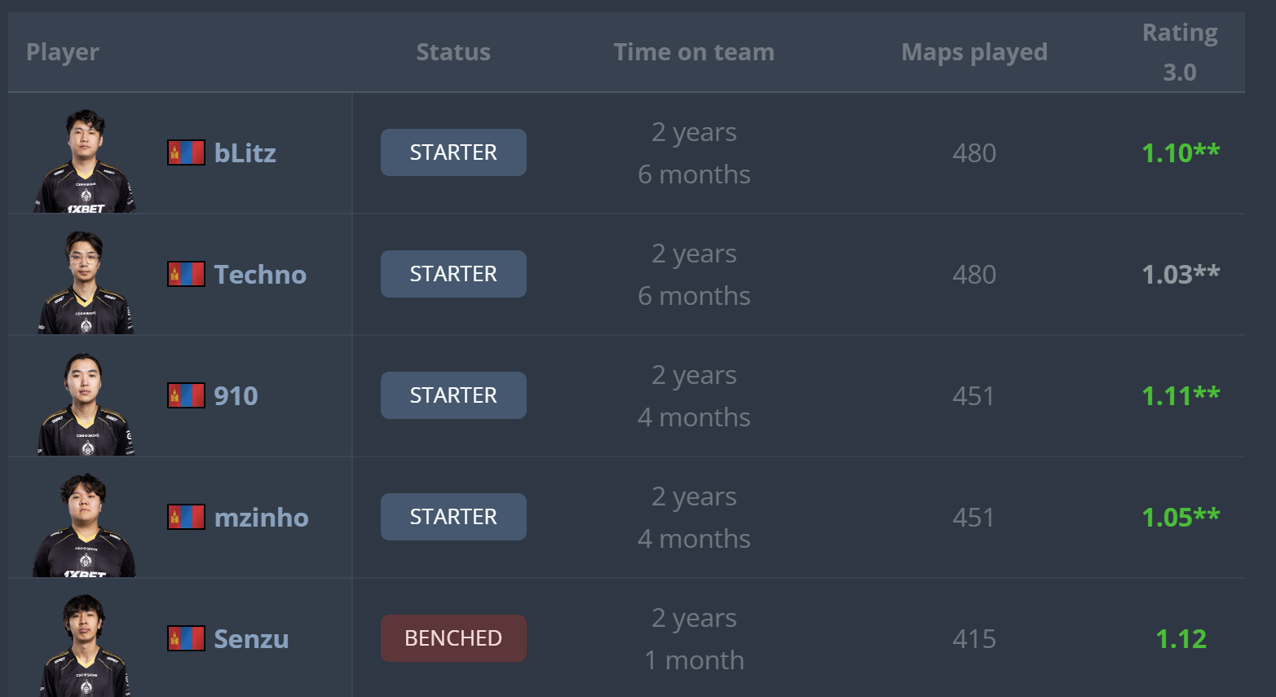
Task: Open Senzu's player photo
Action: (x=85, y=646)
